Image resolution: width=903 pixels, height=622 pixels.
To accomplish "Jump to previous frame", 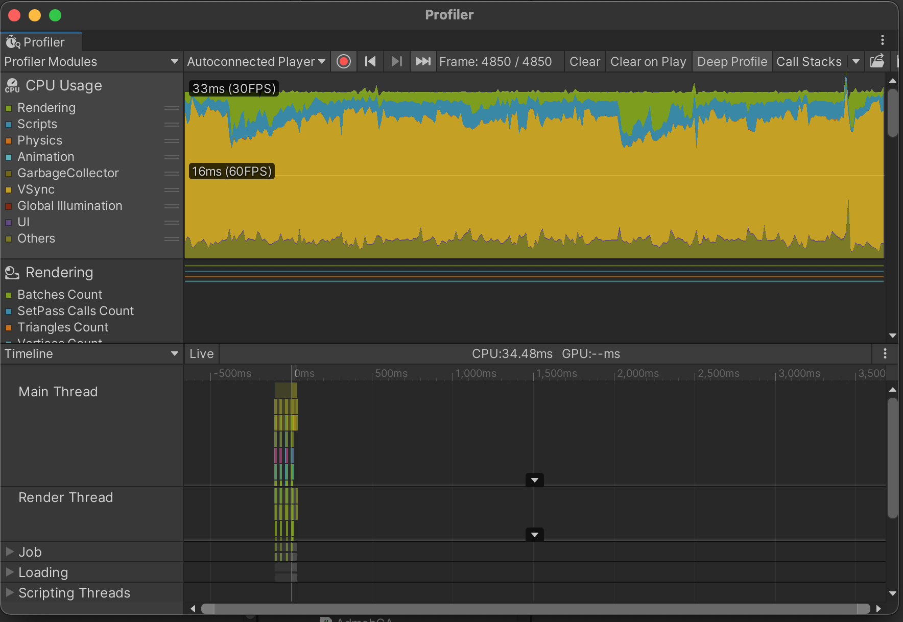I will pos(370,62).
